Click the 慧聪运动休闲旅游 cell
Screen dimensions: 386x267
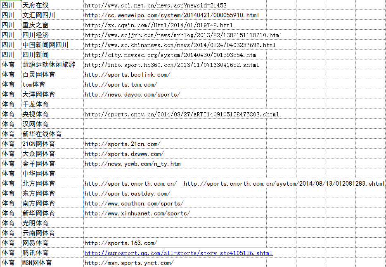point(52,64)
